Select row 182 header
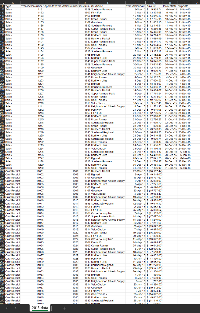 pyautogui.click(x=2, y=9)
